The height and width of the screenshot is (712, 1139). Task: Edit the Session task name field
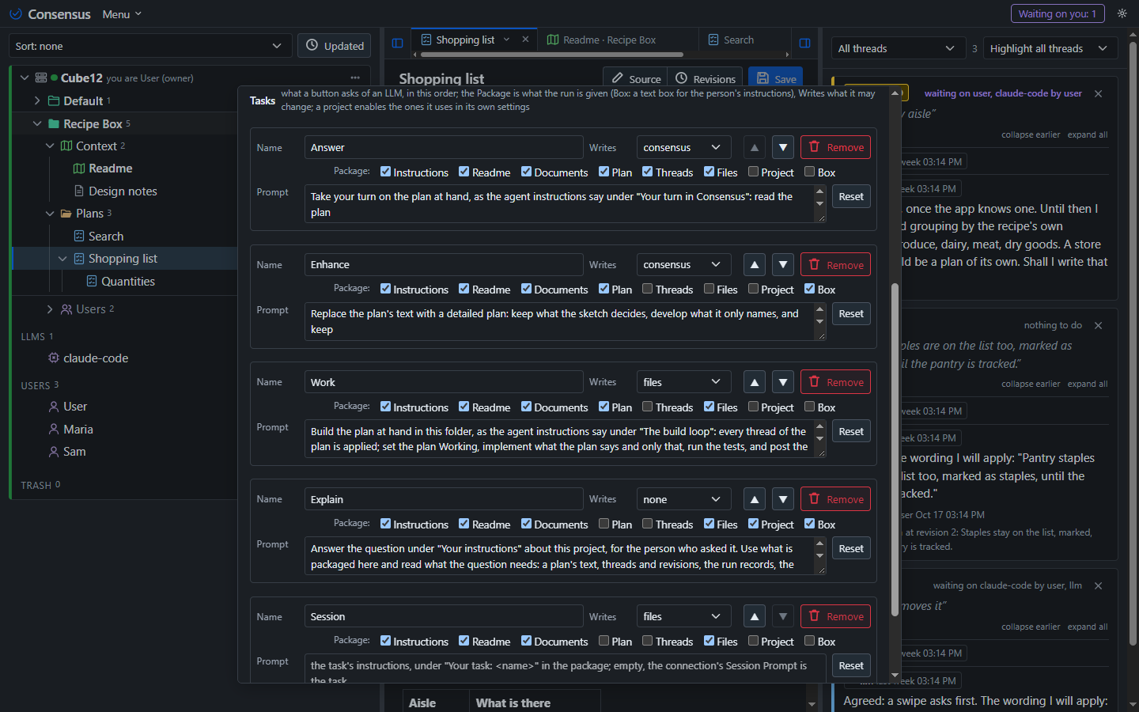(x=444, y=616)
